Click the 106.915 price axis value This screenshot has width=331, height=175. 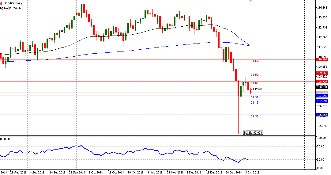pyautogui.click(x=322, y=106)
